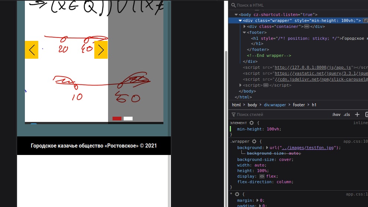Expand the div class container node

click(244, 26)
